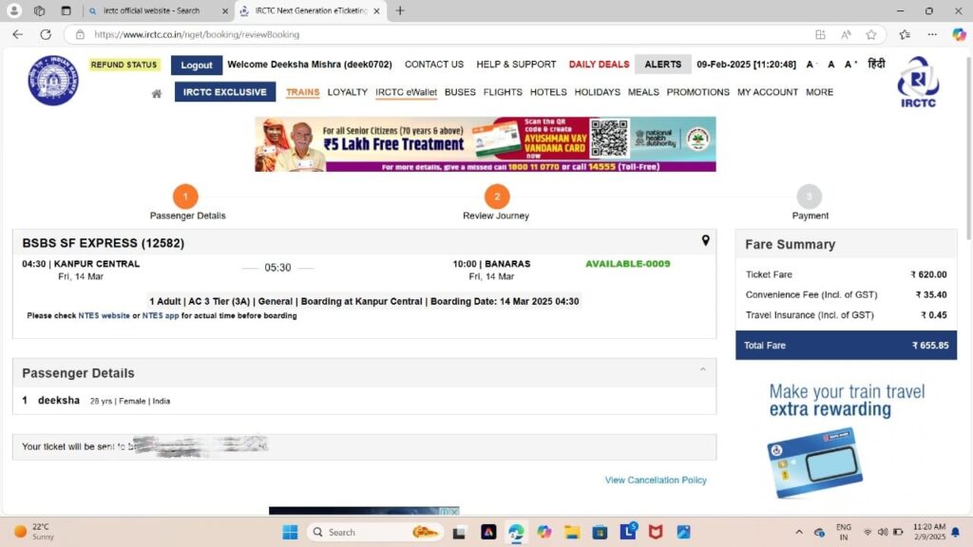Click the browser address bar URL
Screen dimensions: 973x547
click(196, 35)
